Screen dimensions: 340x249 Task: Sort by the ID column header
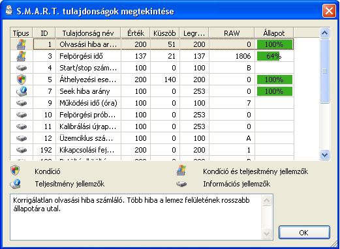tap(44, 33)
